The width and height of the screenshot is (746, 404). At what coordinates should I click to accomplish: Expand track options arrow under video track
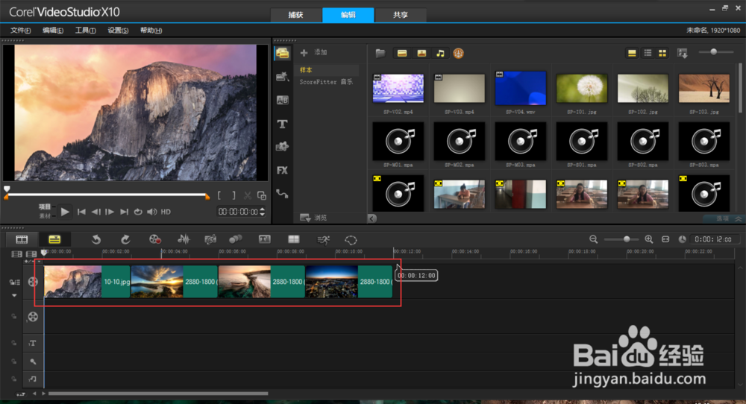pos(14,295)
